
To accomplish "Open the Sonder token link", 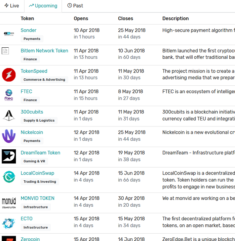I will point(28,30).
